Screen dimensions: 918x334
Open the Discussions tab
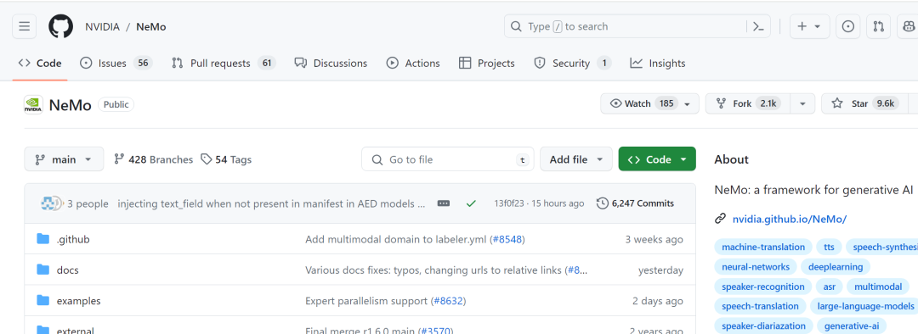[331, 63]
